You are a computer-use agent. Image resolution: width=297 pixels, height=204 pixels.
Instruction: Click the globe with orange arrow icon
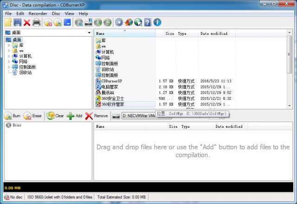click(x=129, y=22)
